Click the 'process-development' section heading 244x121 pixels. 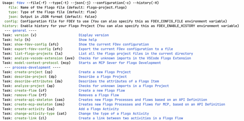32,68
